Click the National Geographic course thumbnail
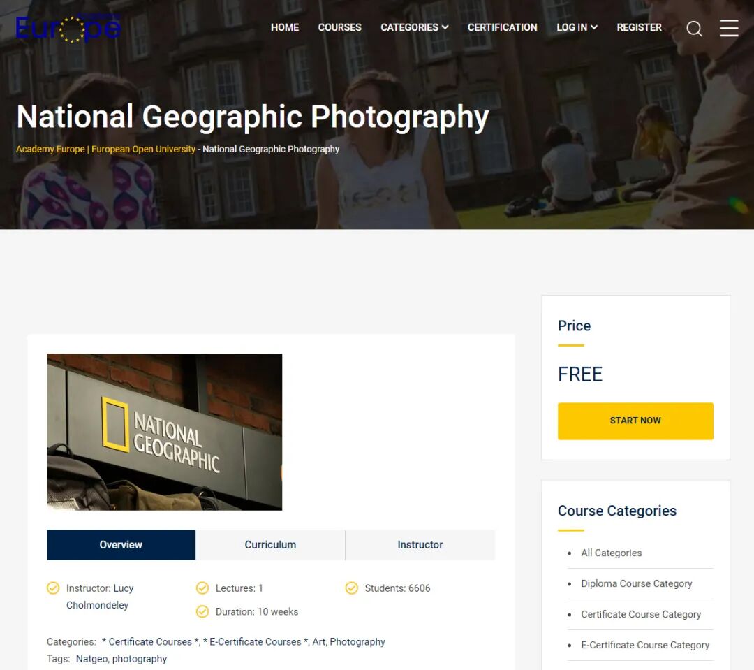The image size is (754, 670). pyautogui.click(x=165, y=432)
